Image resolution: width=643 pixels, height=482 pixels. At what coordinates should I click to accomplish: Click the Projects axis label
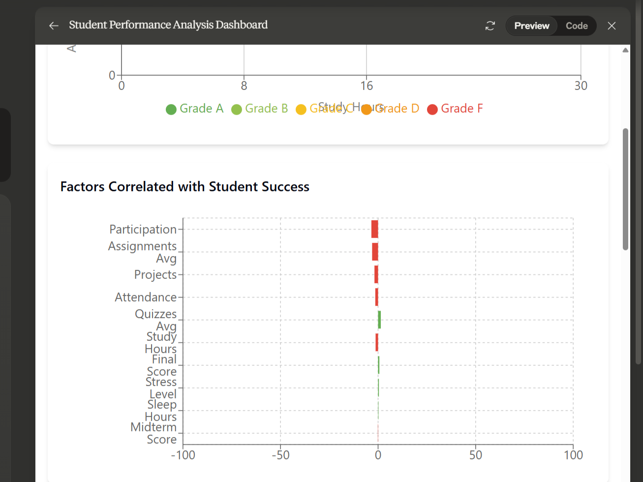pos(155,274)
